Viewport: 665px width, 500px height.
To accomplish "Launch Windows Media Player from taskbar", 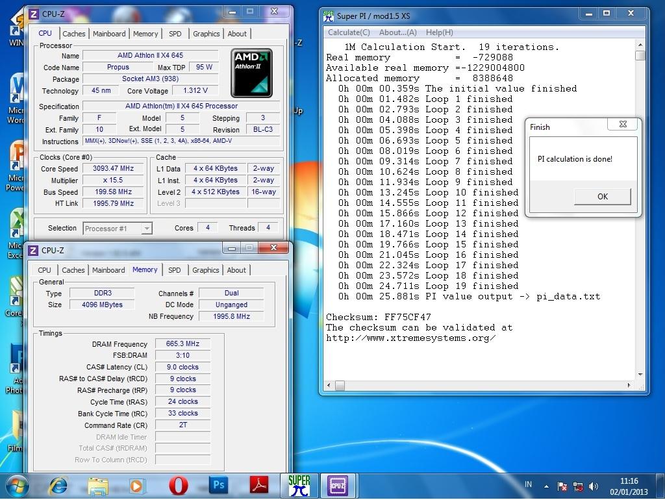I will (x=137, y=486).
